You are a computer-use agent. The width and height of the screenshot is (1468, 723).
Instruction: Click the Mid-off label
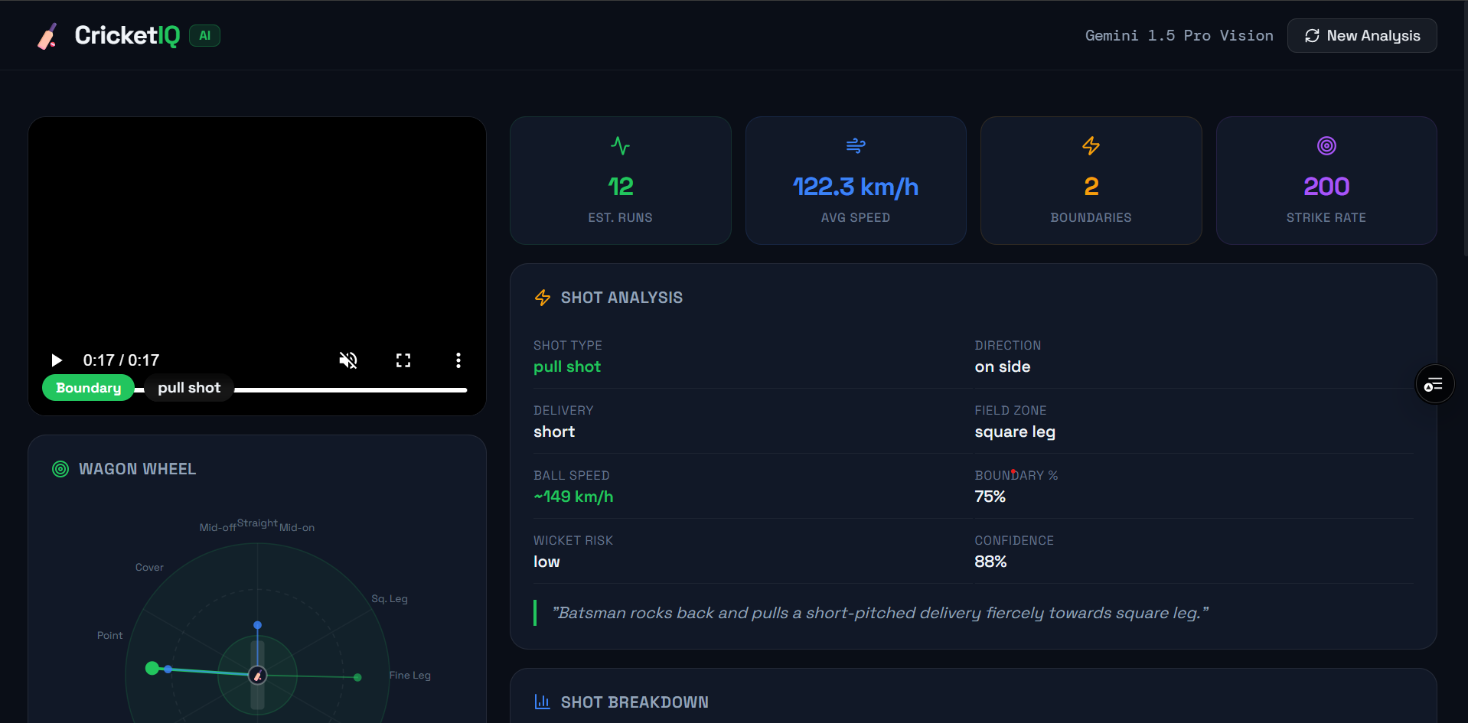(x=218, y=527)
